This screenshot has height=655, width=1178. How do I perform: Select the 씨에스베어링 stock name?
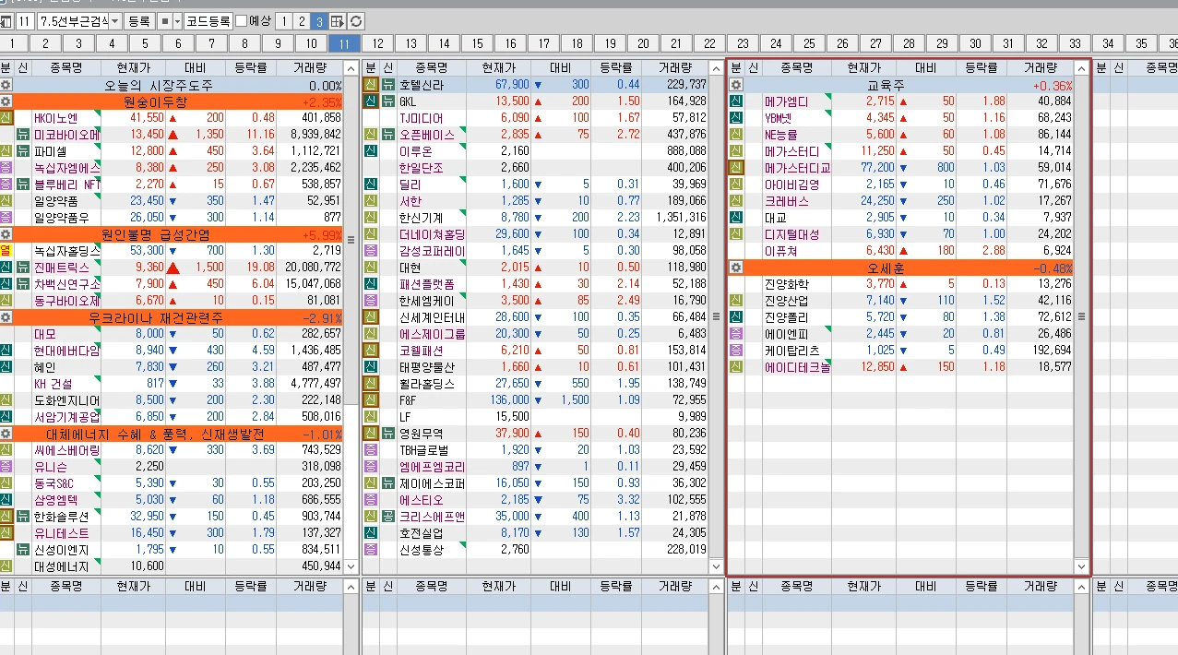click(x=67, y=450)
